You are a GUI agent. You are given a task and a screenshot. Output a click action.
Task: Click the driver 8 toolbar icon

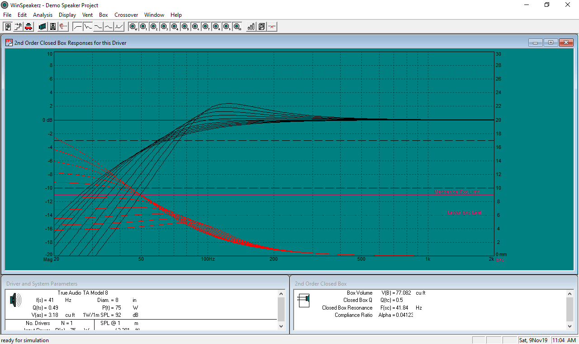coord(216,27)
